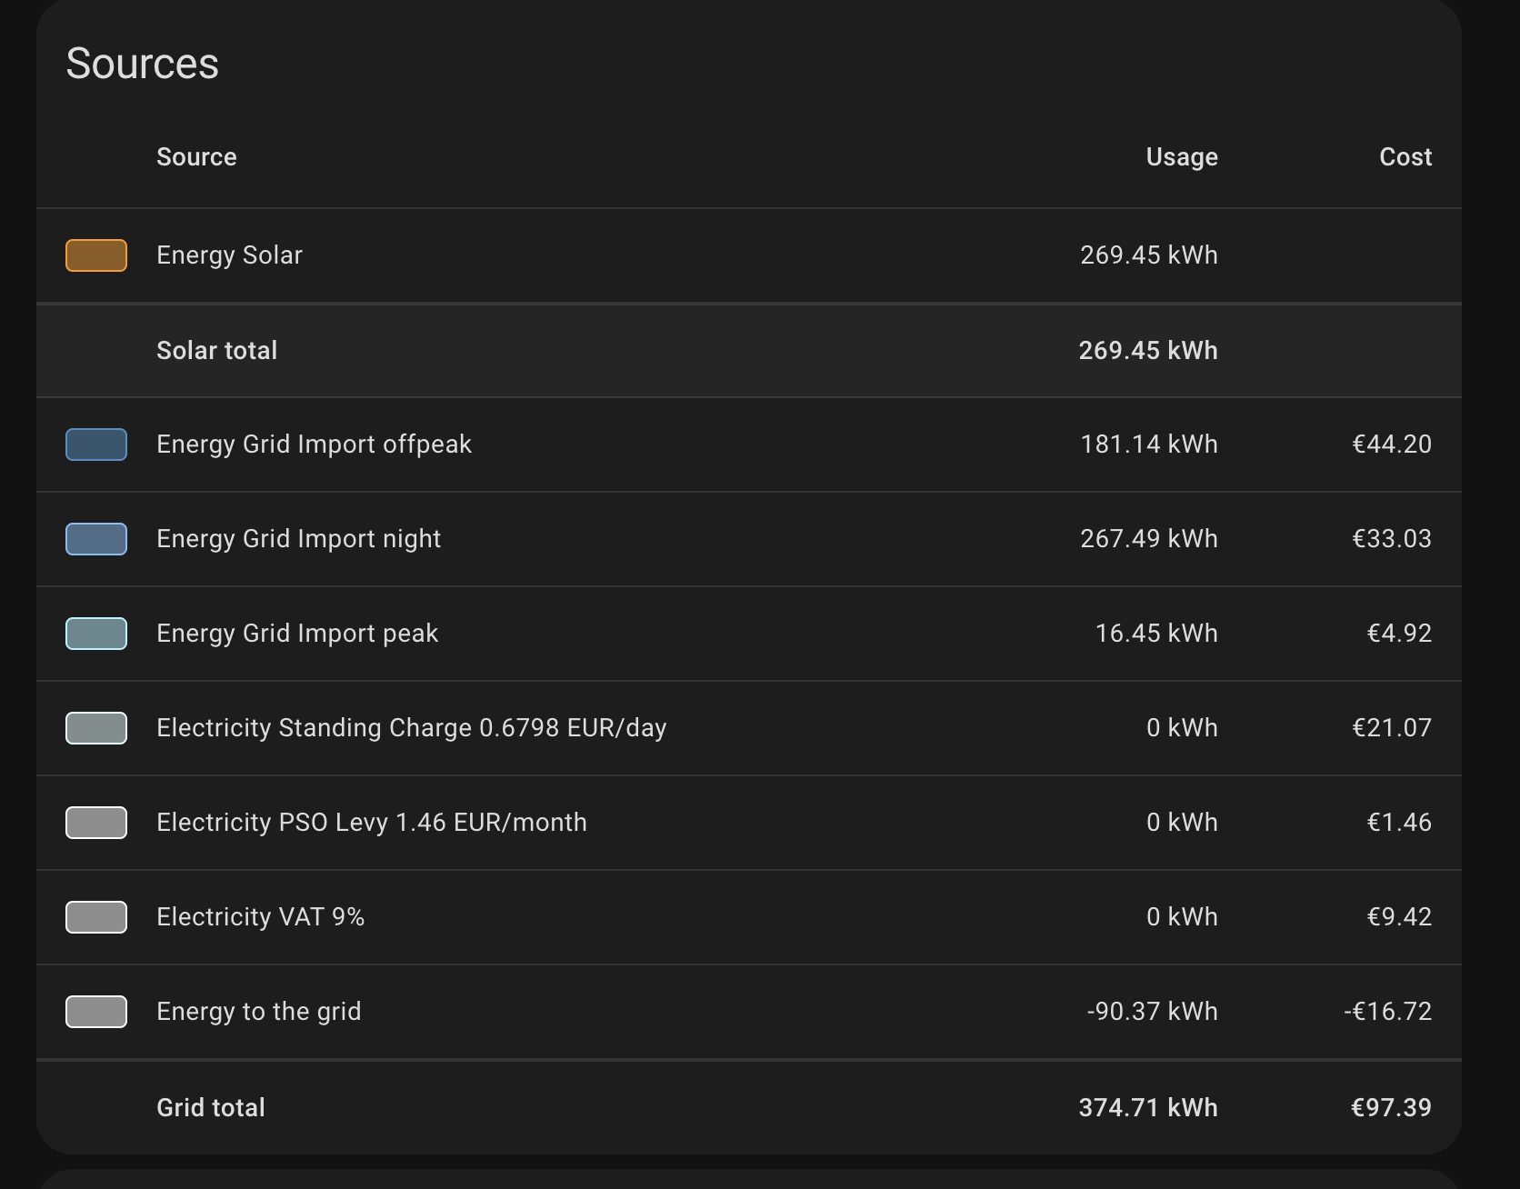The image size is (1520, 1189).
Task: Click the Standing Charge color swatch
Action: click(96, 728)
